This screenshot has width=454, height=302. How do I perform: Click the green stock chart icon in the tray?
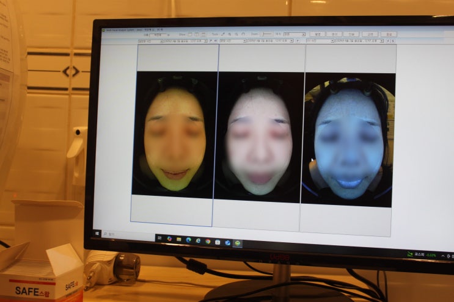pos(410,254)
